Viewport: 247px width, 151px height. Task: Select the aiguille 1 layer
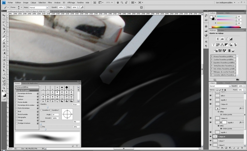[228, 132]
